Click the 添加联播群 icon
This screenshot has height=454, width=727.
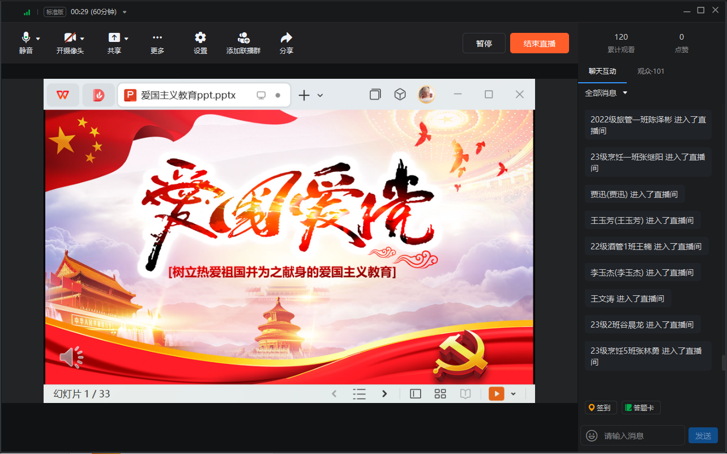pyautogui.click(x=243, y=38)
